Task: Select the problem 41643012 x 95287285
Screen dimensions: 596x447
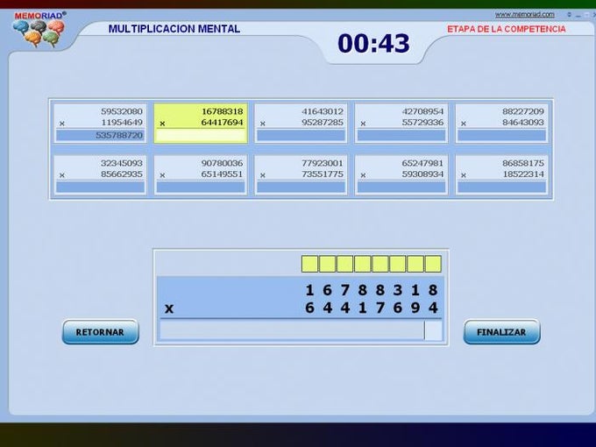Action: coord(301,124)
